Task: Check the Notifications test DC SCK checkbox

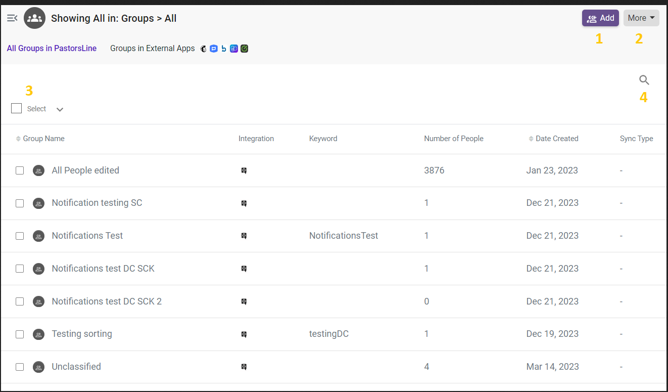Action: (20, 269)
